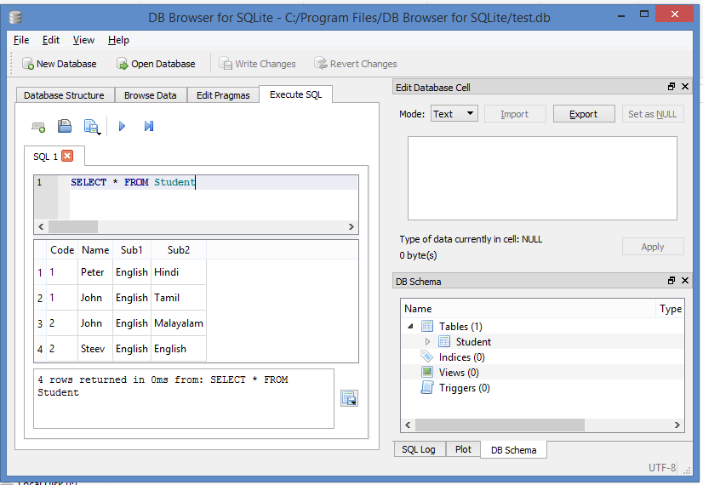Click Write Changes in the toolbar
Image resolution: width=703 pixels, height=485 pixels.
257,64
